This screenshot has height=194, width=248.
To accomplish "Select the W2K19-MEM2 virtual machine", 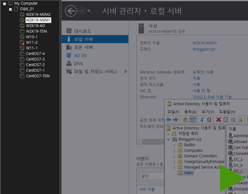I will tap(38, 15).
